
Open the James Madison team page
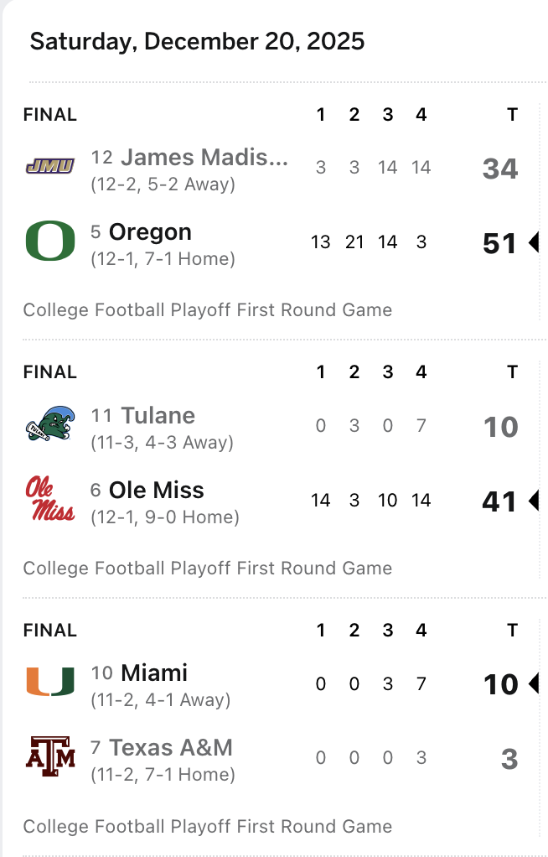click(x=204, y=158)
